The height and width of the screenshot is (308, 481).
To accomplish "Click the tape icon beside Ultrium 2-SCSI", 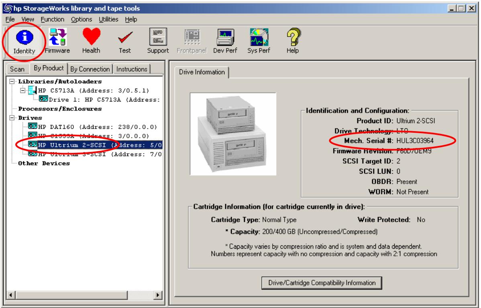I will [x=33, y=144].
